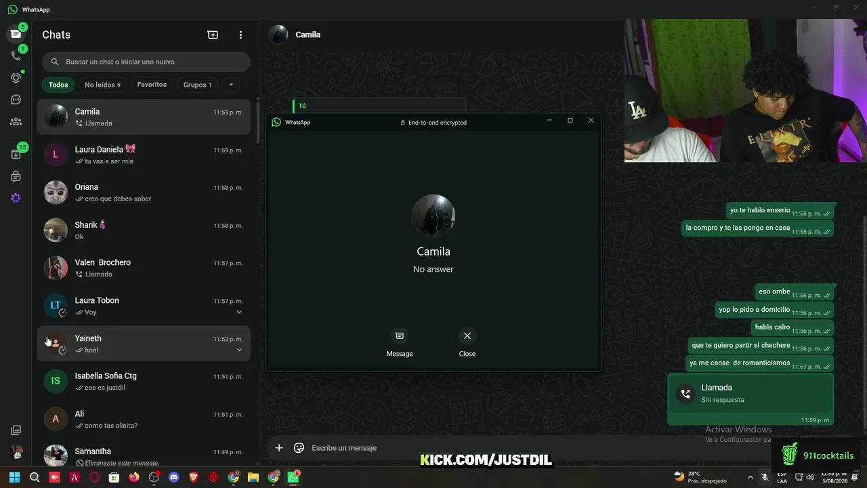The width and height of the screenshot is (867, 488).
Task: Open the Camila chat in the list
Action: 144,117
